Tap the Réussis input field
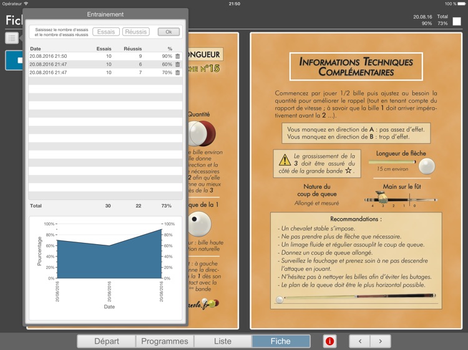Screen dimensions: 468x350 tap(136, 32)
